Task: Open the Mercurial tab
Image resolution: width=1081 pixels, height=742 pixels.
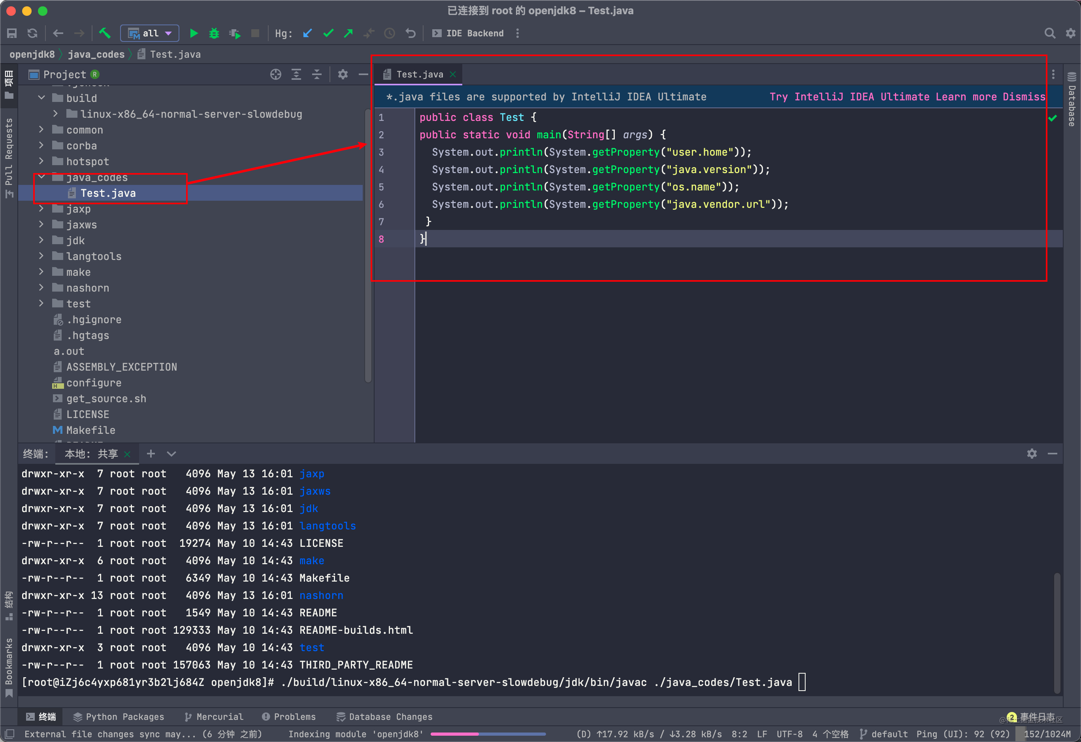Action: [x=215, y=716]
